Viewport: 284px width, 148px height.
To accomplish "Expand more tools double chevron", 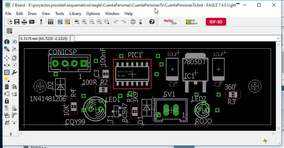I will [x=11, y=134].
